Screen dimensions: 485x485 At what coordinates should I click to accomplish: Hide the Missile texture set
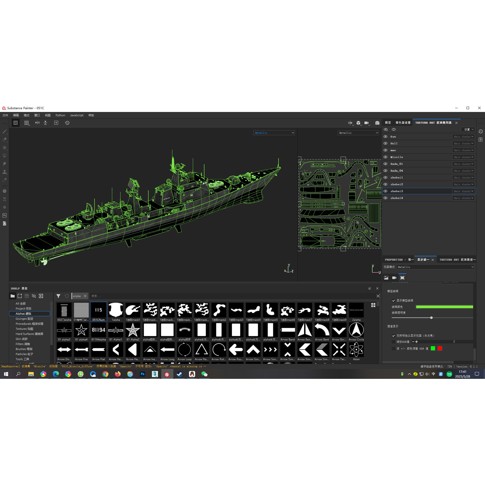pyautogui.click(x=385, y=157)
